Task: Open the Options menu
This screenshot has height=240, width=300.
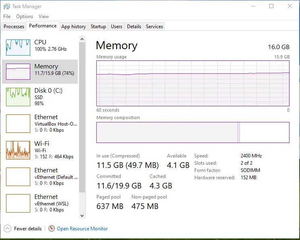Action: [x=25, y=17]
